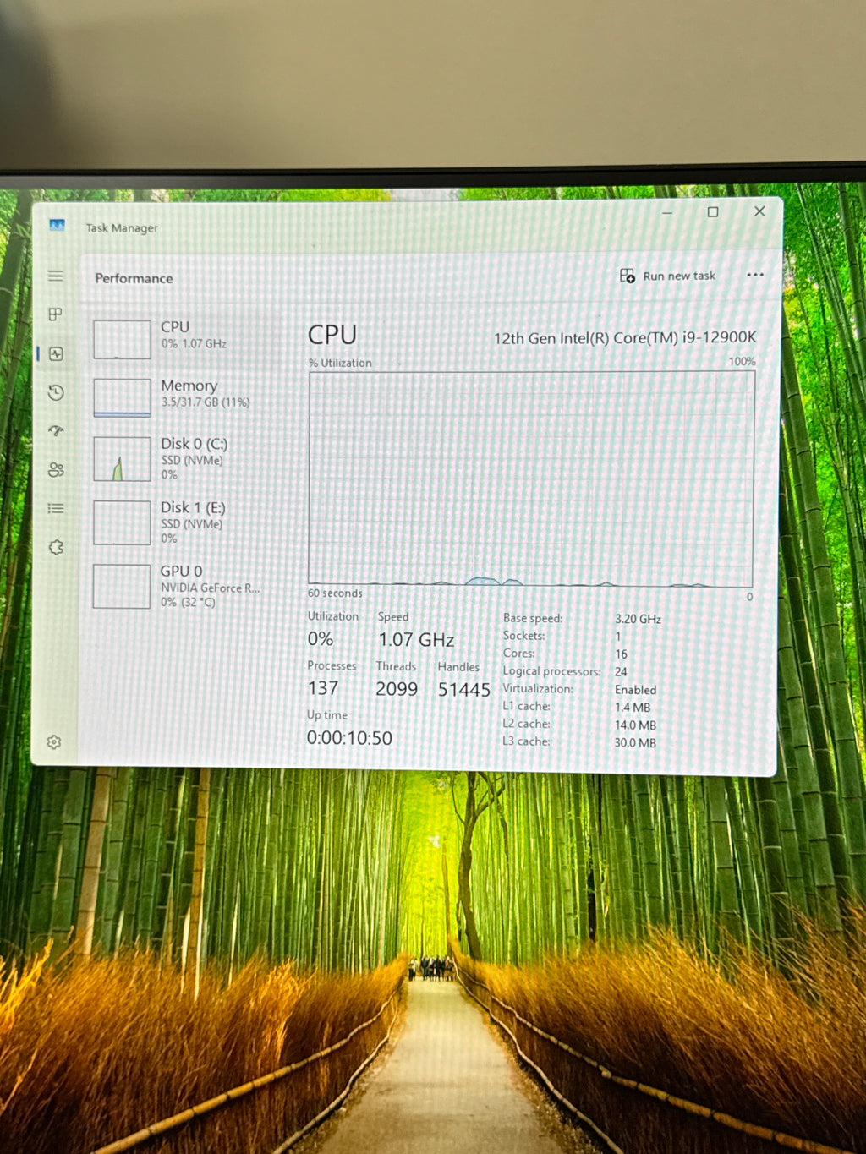Open the three-dots more options menu
Image resolution: width=866 pixels, height=1154 pixels.
pyautogui.click(x=755, y=275)
